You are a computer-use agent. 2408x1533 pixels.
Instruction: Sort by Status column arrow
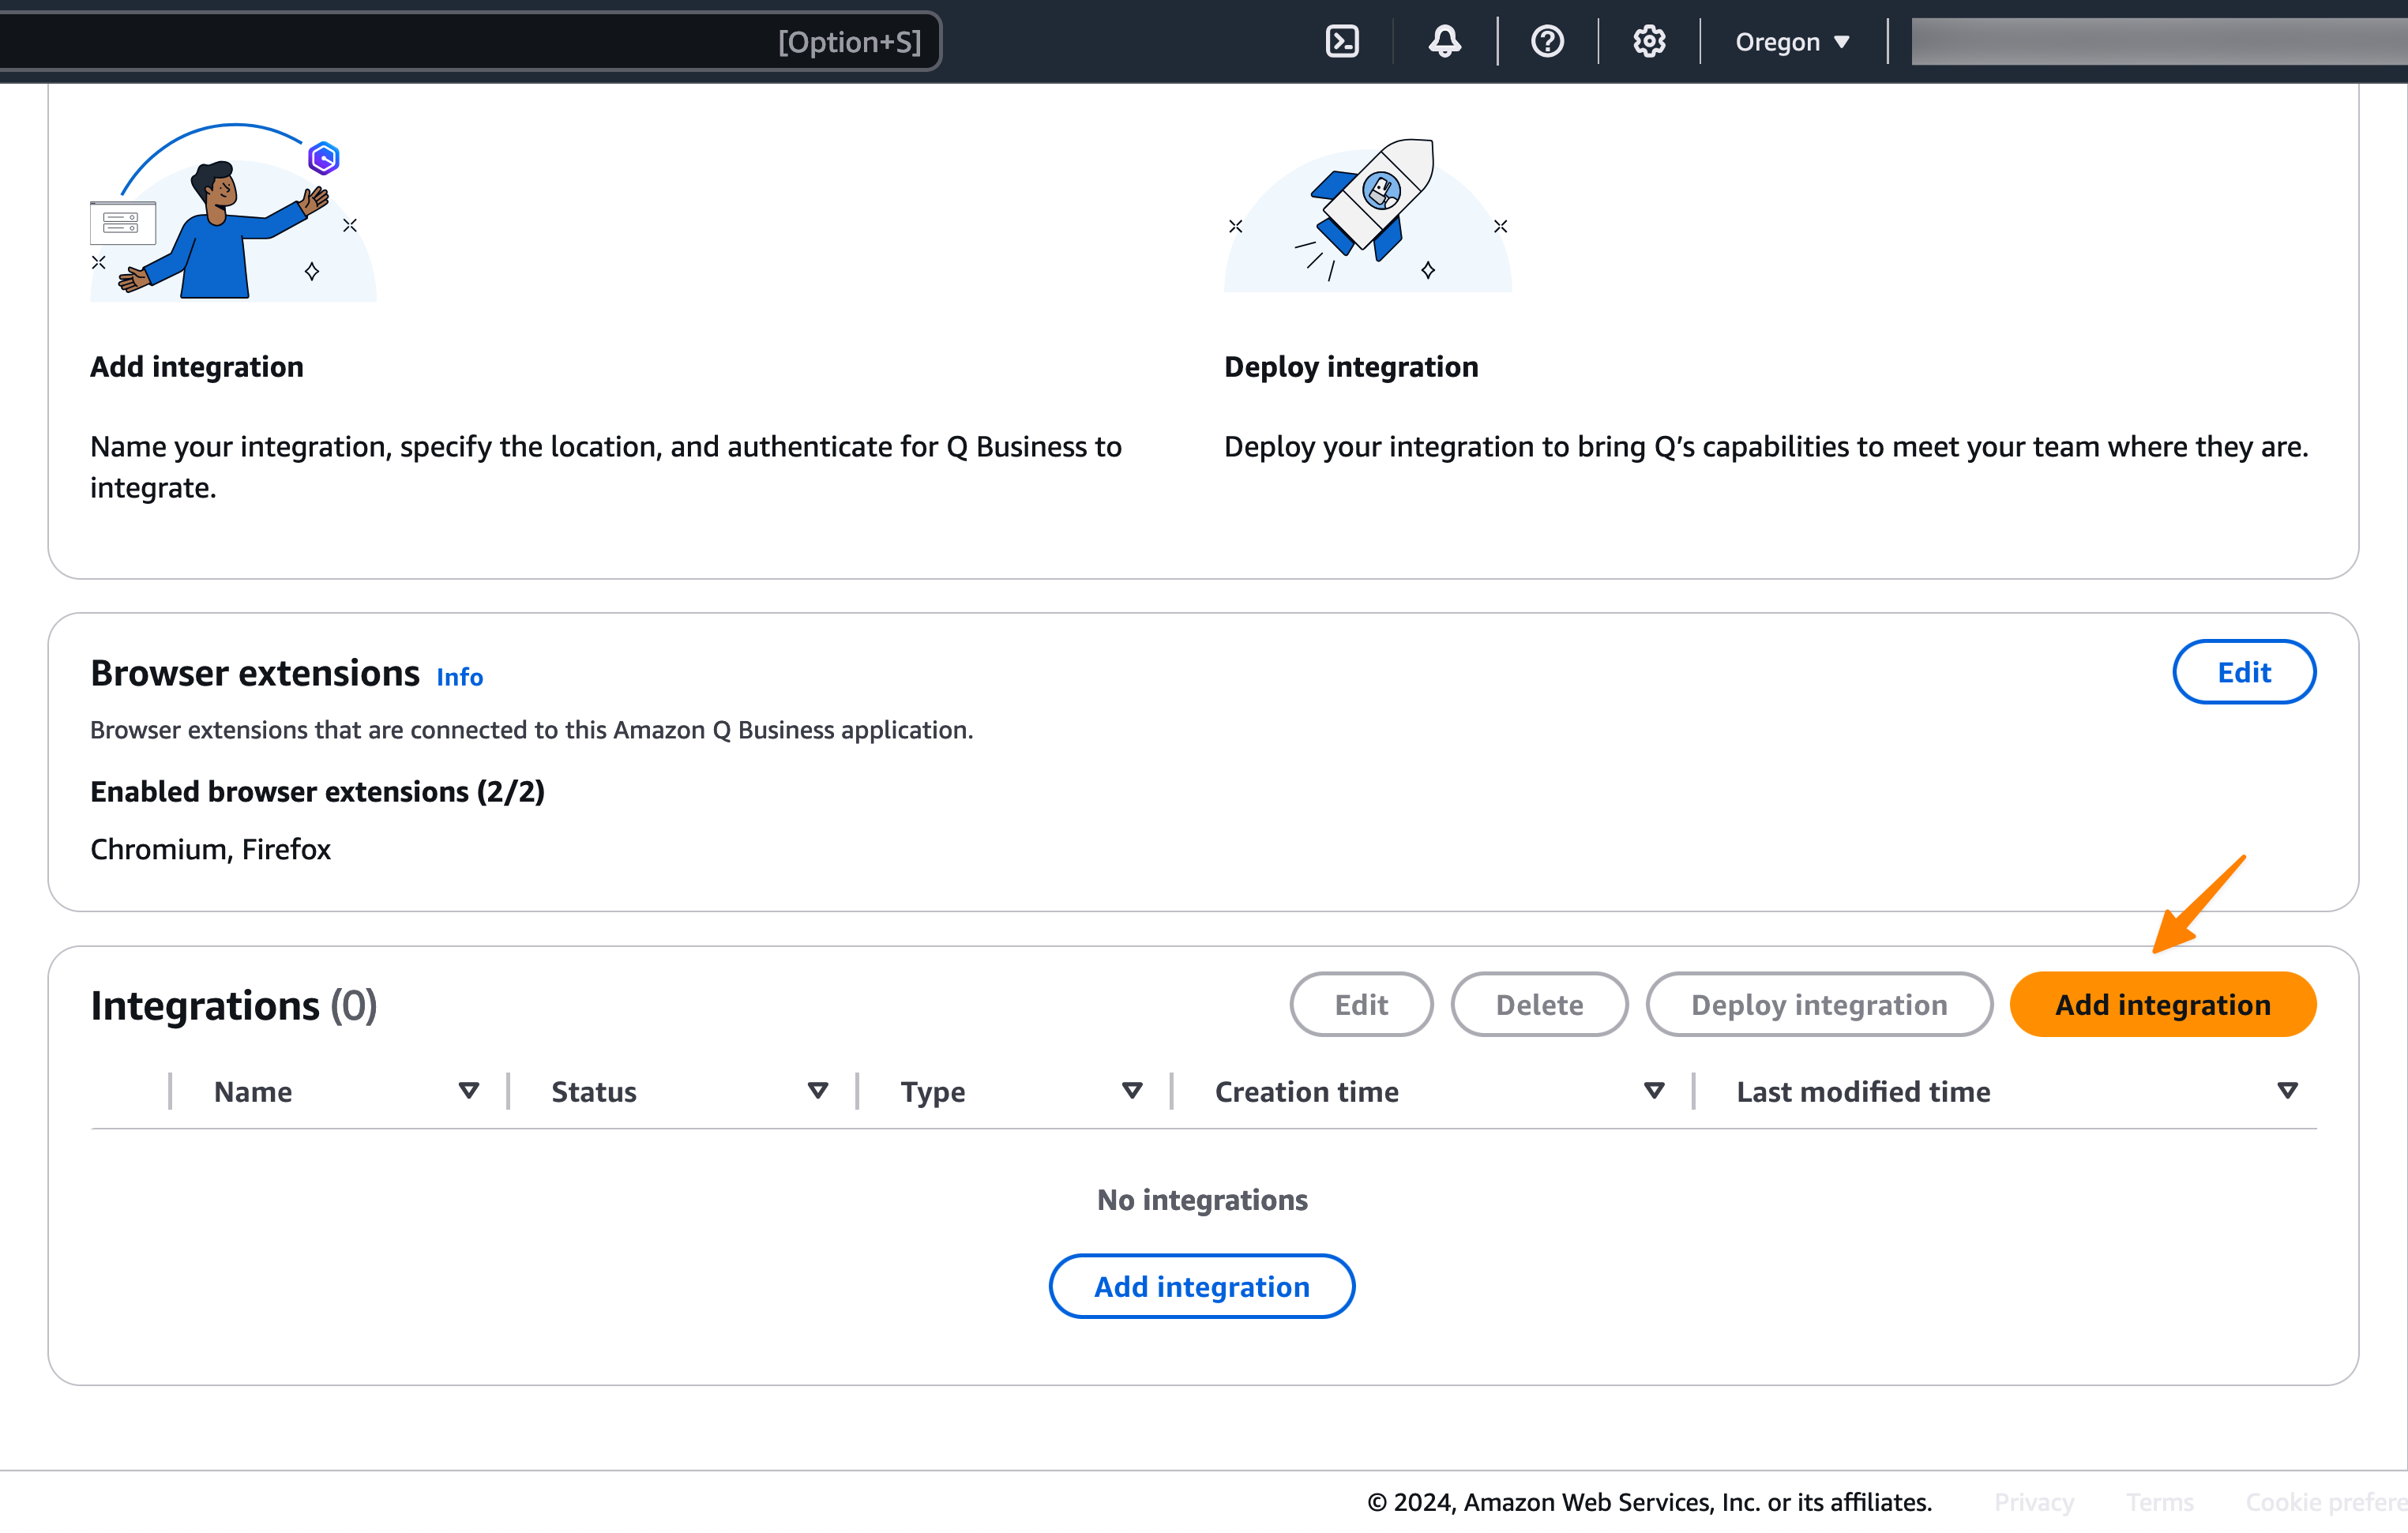tap(817, 1090)
